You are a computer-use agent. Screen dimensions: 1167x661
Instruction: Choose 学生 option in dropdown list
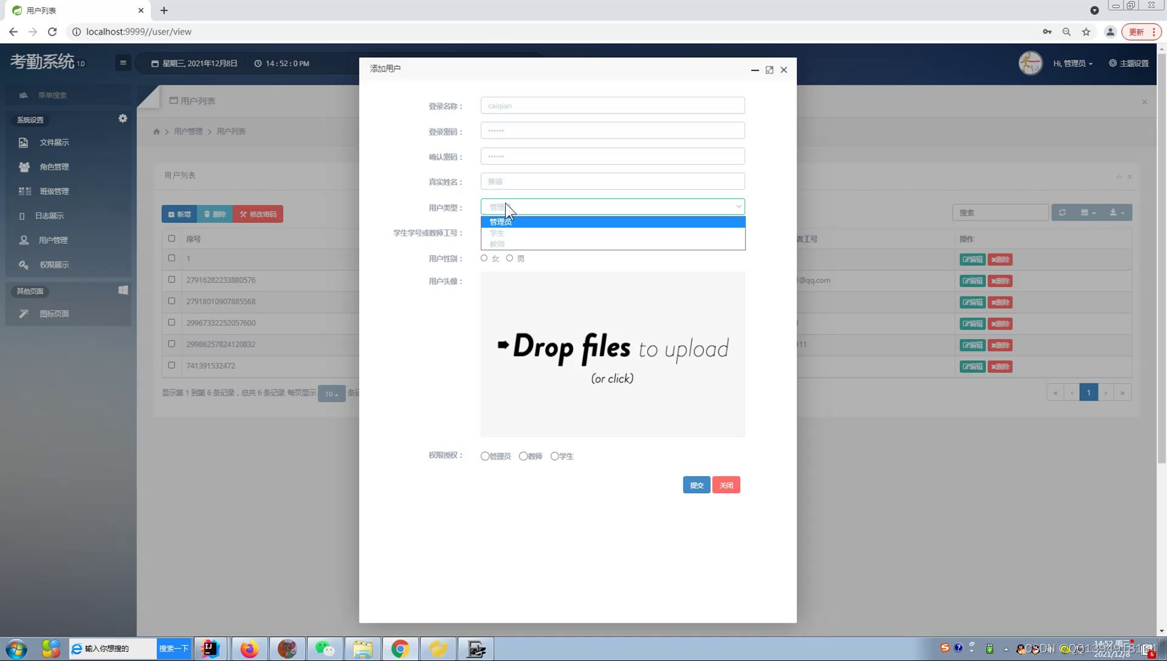point(613,233)
